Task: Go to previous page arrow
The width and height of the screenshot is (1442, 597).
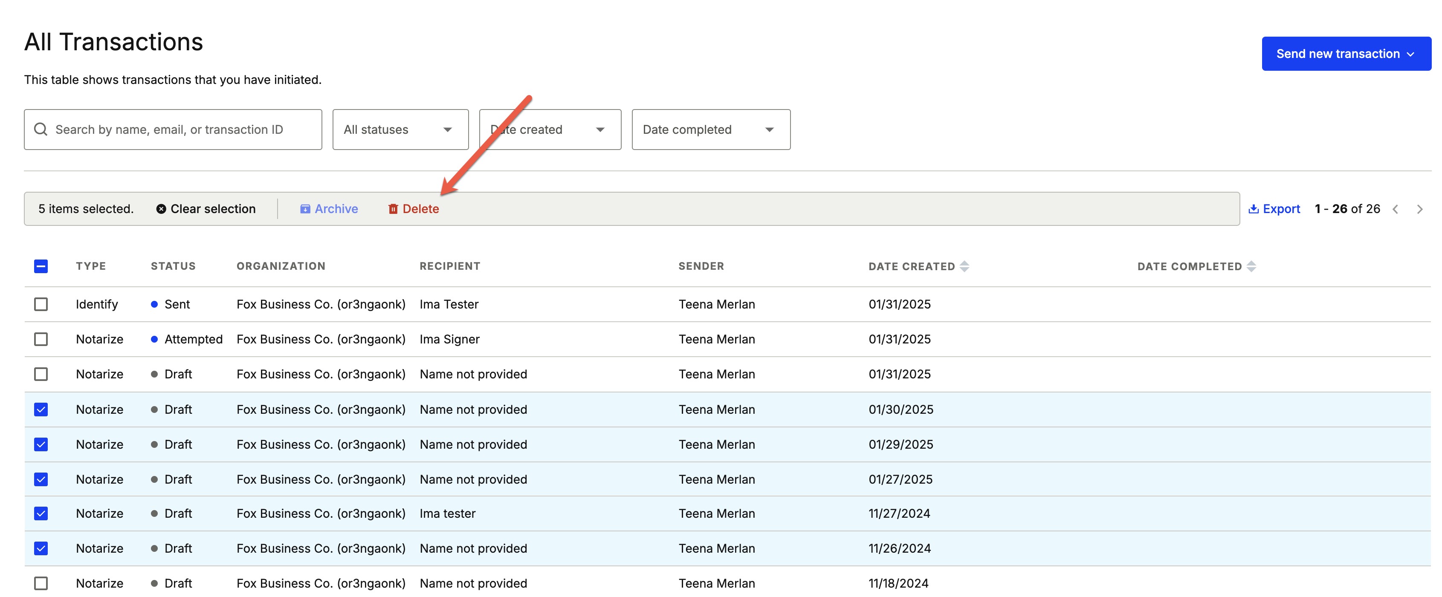Action: [1396, 209]
